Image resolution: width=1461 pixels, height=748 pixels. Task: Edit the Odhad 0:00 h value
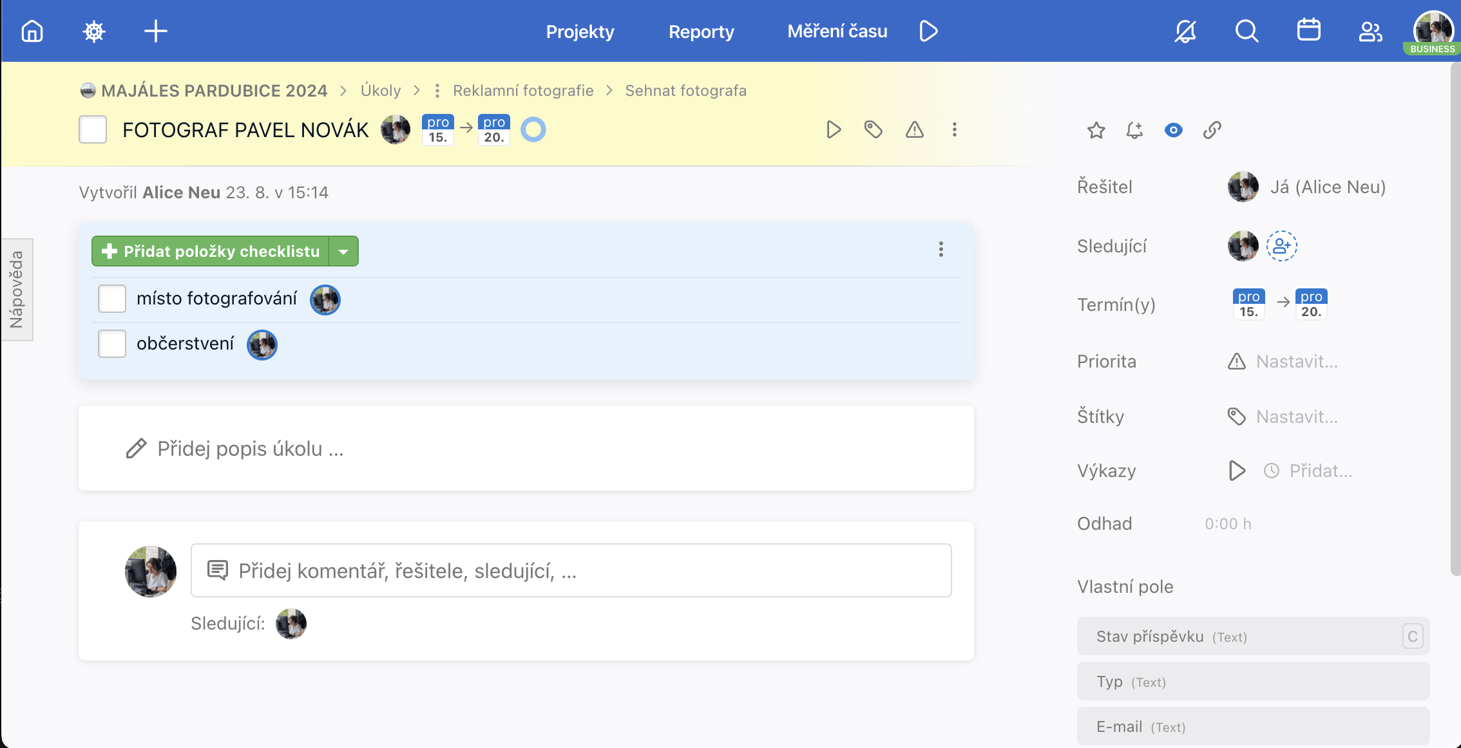(1228, 523)
